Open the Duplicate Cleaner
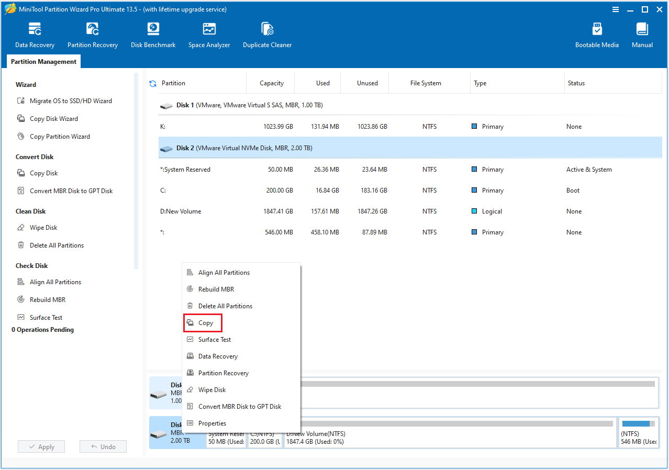 pos(267,34)
